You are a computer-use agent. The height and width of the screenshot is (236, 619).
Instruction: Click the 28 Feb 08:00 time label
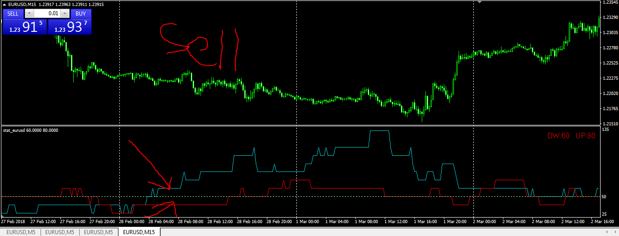(192, 222)
